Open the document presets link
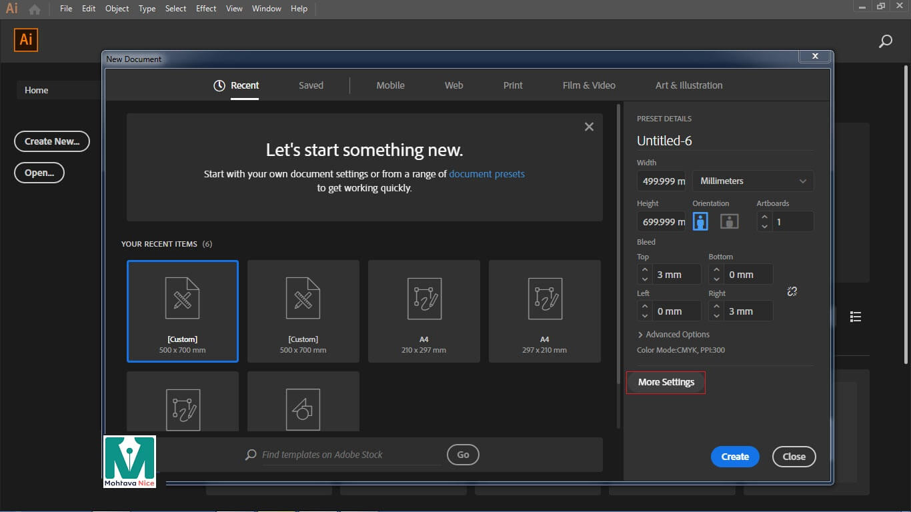The width and height of the screenshot is (911, 512). coord(487,174)
